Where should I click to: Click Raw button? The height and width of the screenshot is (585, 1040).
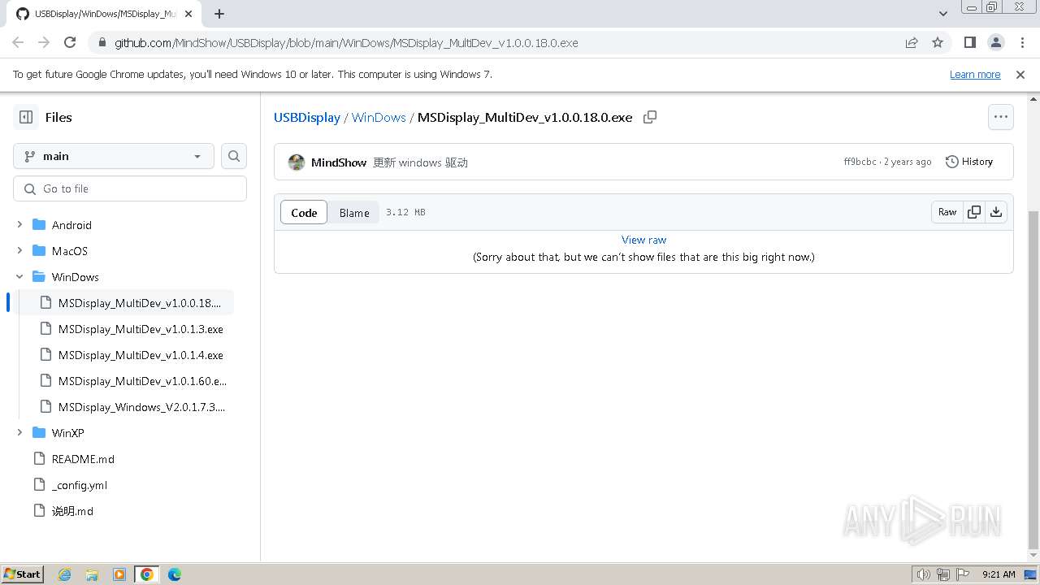coord(947,212)
